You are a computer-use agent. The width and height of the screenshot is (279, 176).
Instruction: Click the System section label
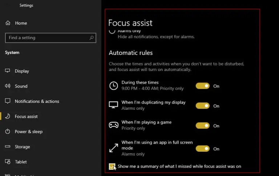click(12, 53)
